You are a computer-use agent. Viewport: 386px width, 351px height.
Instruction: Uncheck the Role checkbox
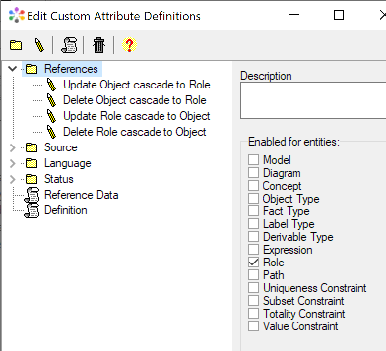254,263
